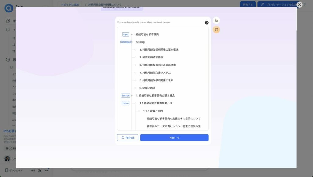Open the language translation 文A icon
313x177 pixels.
39,171
